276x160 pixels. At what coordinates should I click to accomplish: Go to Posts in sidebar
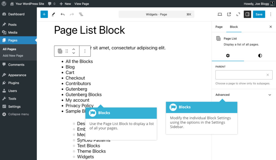18,25
